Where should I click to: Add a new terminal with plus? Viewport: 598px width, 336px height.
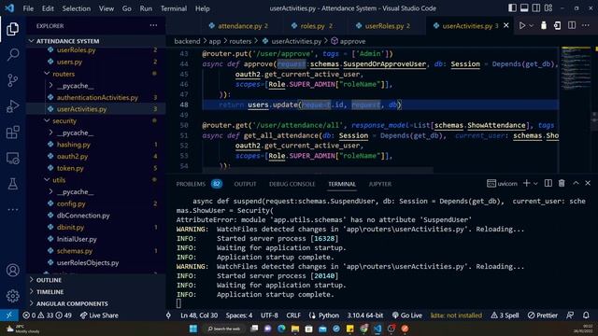point(526,183)
